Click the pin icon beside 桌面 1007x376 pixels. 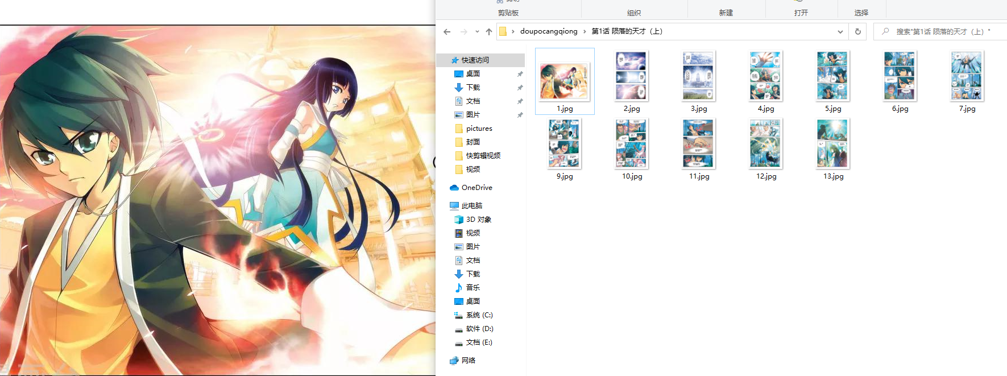520,74
